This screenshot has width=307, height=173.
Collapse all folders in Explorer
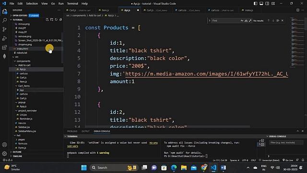coord(61,20)
